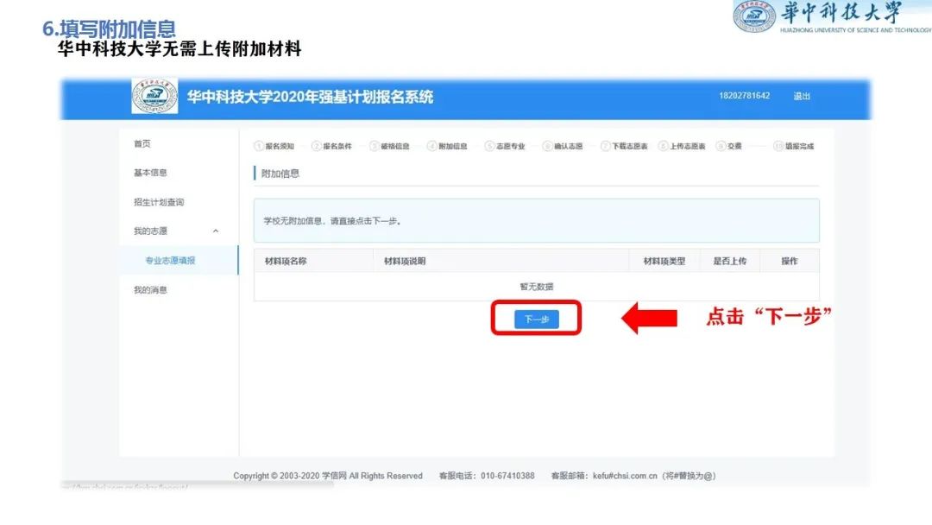This screenshot has height=525, width=932.
Task: Click the Copyright 2003-2020 学信网 footer text
Action: pos(328,476)
